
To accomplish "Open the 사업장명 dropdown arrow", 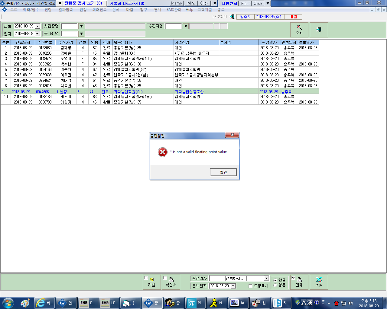I will coord(81,26).
